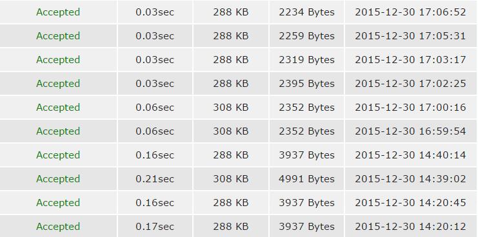Click the Accepted status dated 16:59:54
478x237 pixels.
coord(58,131)
